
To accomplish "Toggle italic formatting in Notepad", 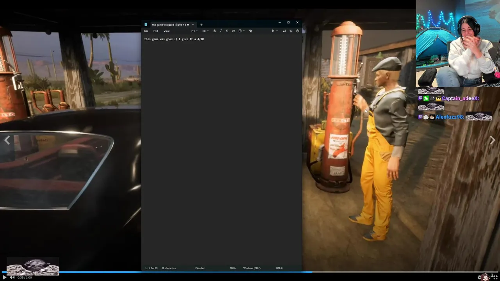I will point(221,31).
